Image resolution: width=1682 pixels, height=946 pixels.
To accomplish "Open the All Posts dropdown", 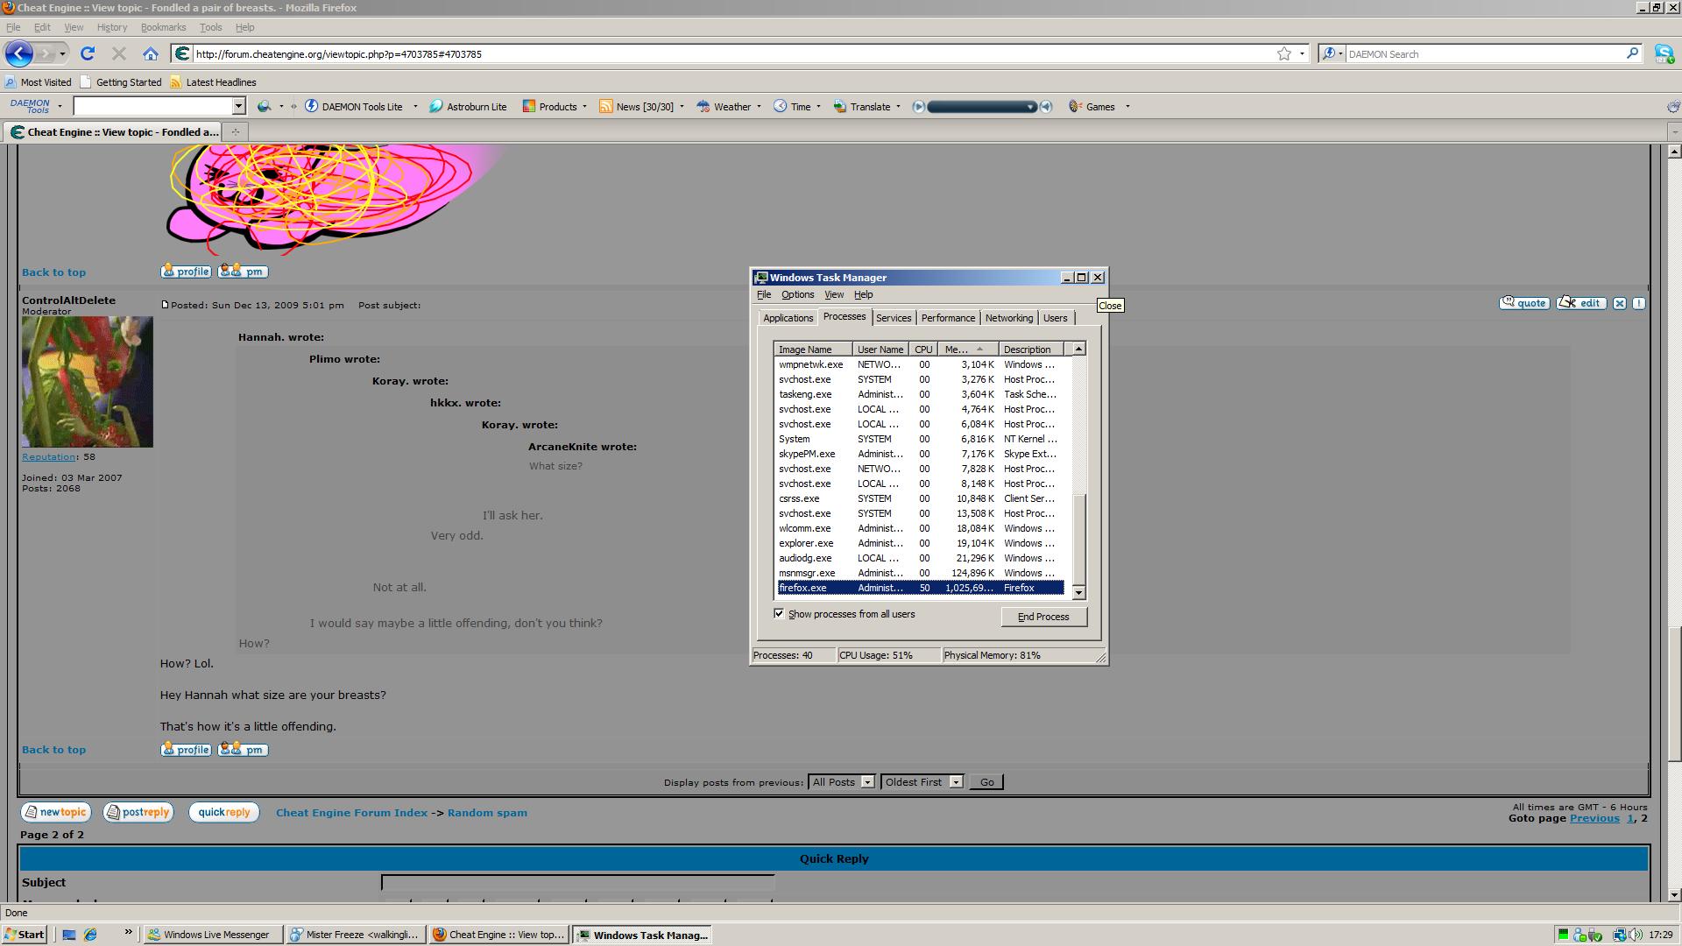I will click(842, 782).
